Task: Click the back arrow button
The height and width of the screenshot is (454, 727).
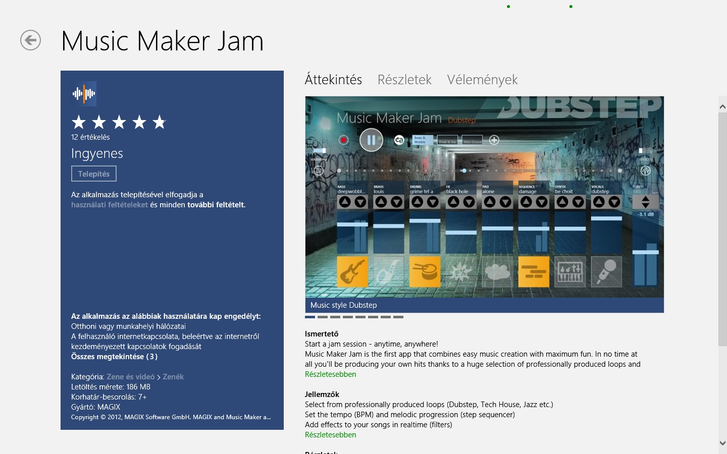Action: pos(30,40)
